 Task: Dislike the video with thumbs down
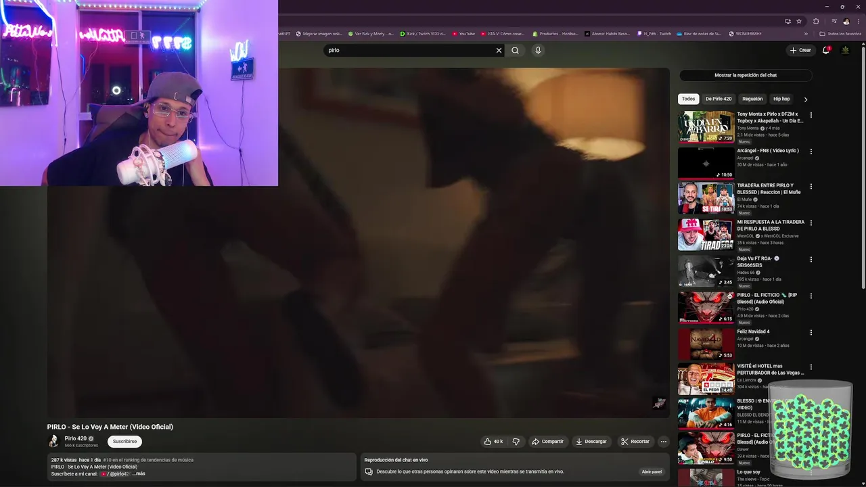(516, 442)
